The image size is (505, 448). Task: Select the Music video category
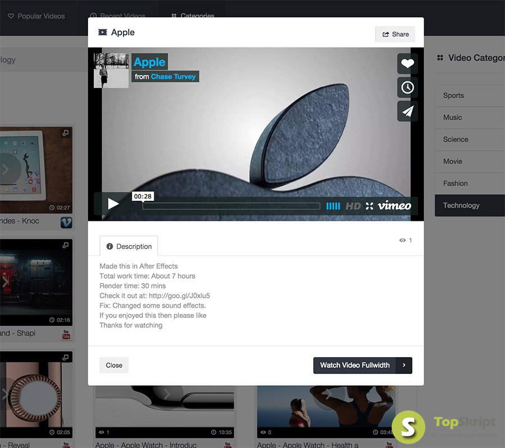(x=470, y=118)
